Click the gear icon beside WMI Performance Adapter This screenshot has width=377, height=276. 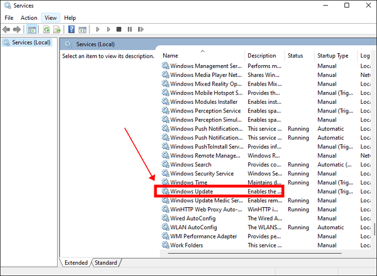(x=165, y=236)
